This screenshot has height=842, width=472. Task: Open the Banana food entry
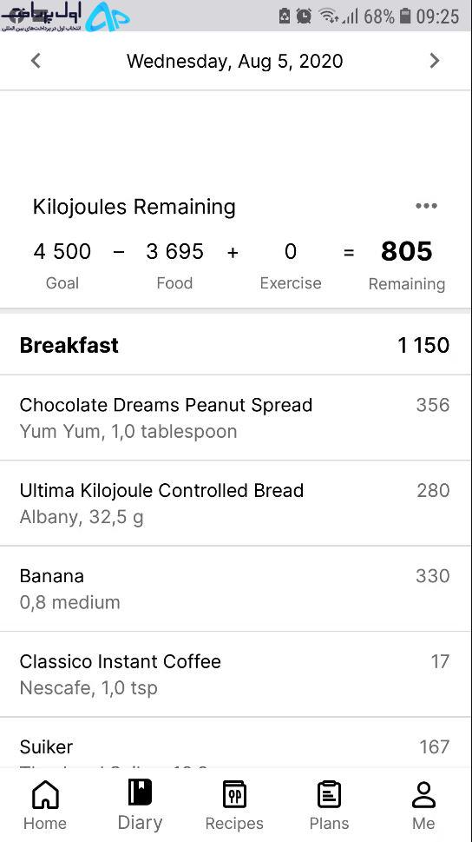[x=236, y=588]
